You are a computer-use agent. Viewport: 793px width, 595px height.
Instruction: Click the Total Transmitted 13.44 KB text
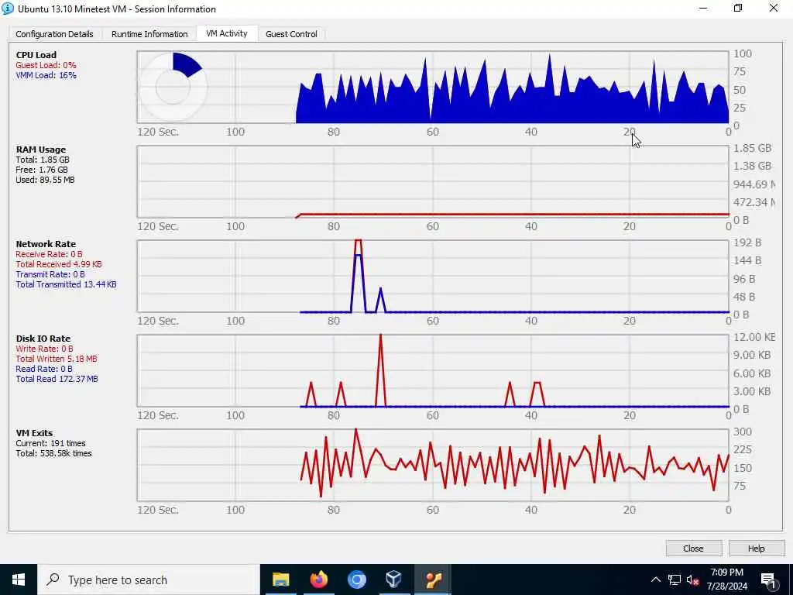67,284
